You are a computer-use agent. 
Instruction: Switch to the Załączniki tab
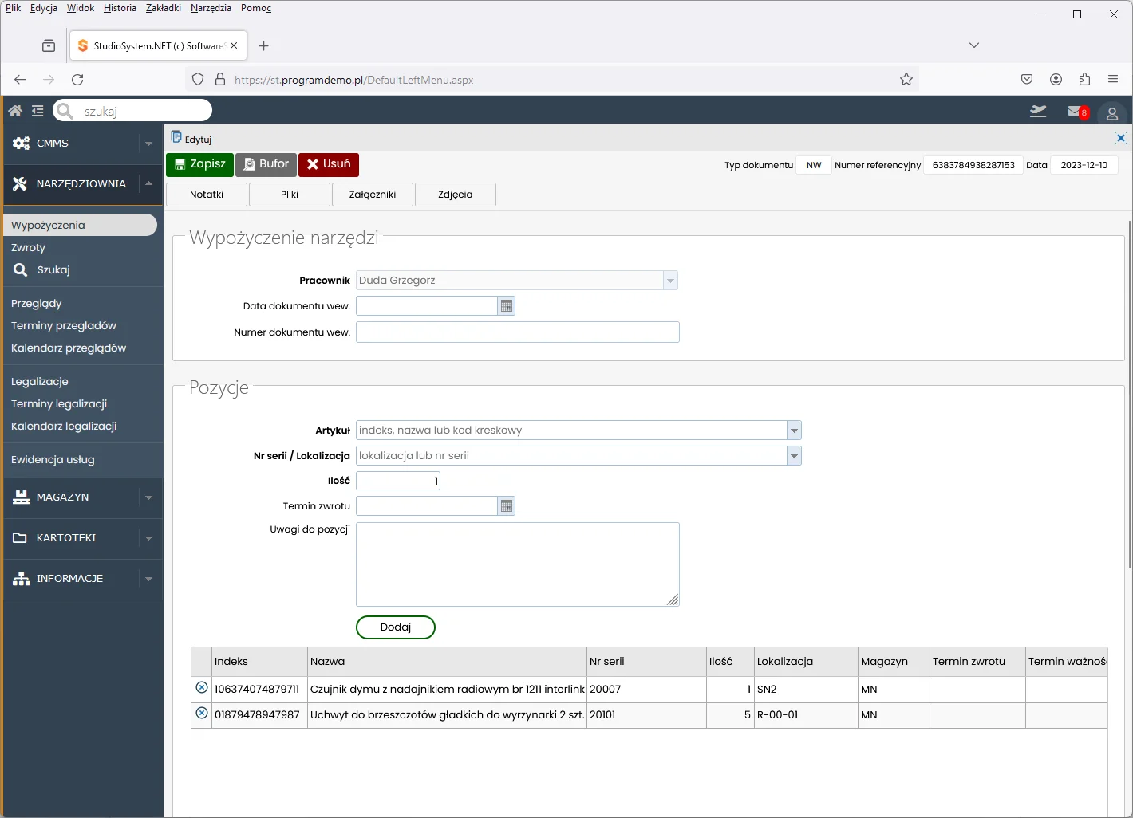[373, 195]
